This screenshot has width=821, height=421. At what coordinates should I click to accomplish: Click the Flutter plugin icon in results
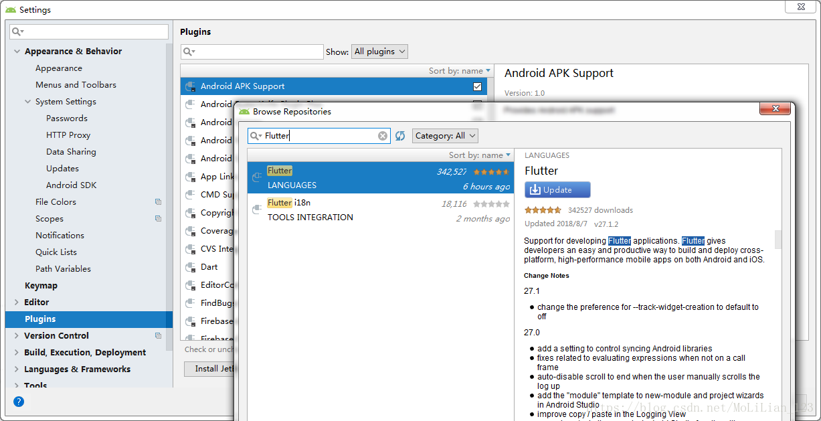[x=257, y=177]
